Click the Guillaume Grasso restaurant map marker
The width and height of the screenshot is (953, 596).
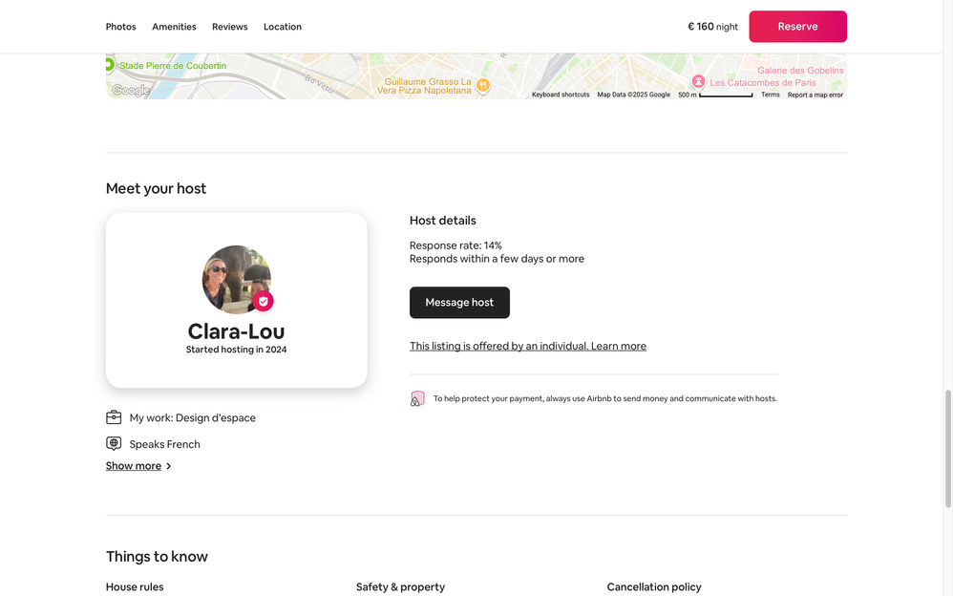pos(483,85)
